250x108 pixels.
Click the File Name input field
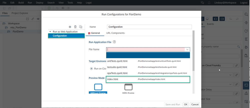145,50
